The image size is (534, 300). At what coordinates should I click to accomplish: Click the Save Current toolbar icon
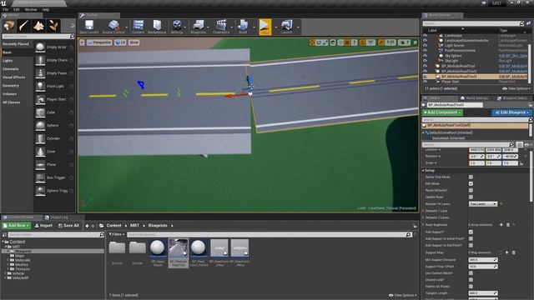(89, 27)
